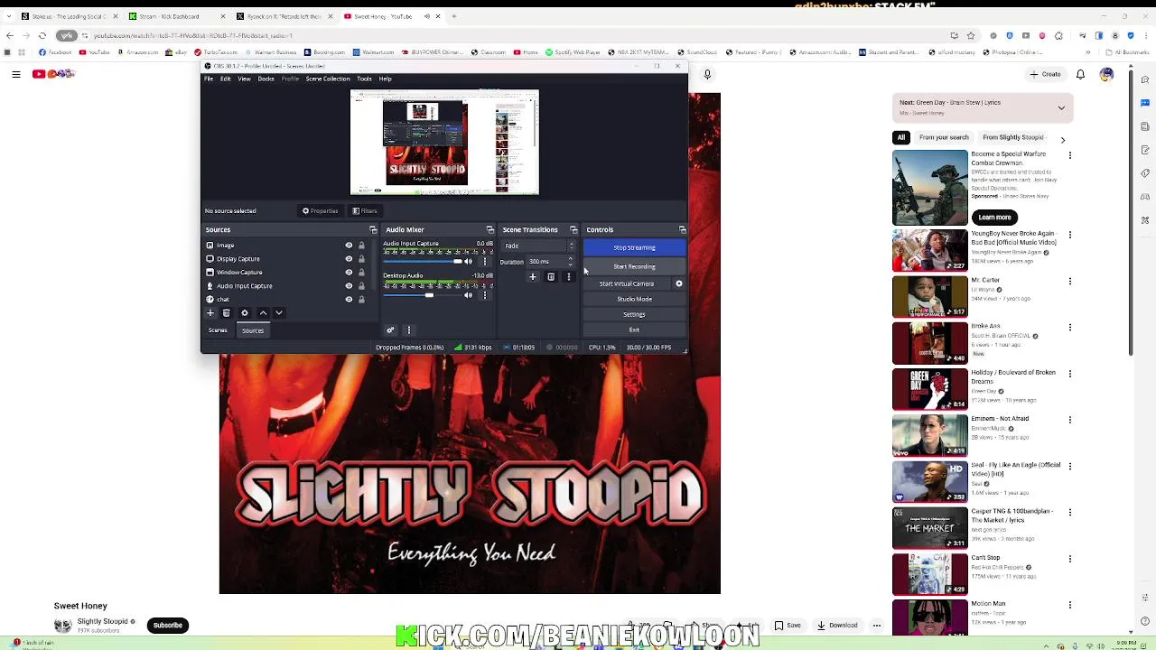Open the OBS Scene Collection menu
Image resolution: width=1156 pixels, height=650 pixels.
tap(328, 79)
